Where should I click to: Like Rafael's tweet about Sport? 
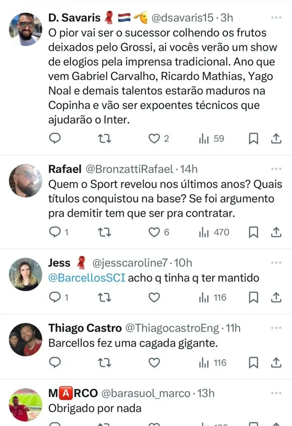154,232
